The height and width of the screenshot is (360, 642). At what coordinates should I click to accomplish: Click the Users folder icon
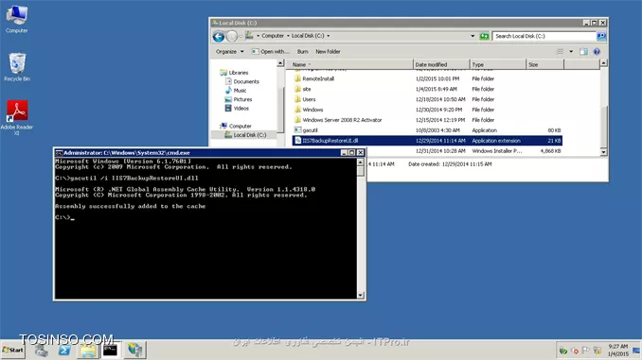(x=297, y=99)
